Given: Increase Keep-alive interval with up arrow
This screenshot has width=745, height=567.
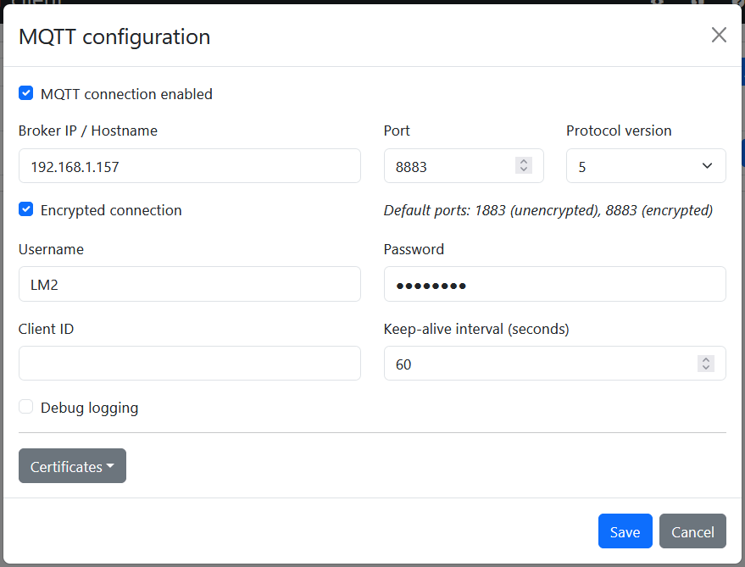Looking at the screenshot, I should (706, 359).
